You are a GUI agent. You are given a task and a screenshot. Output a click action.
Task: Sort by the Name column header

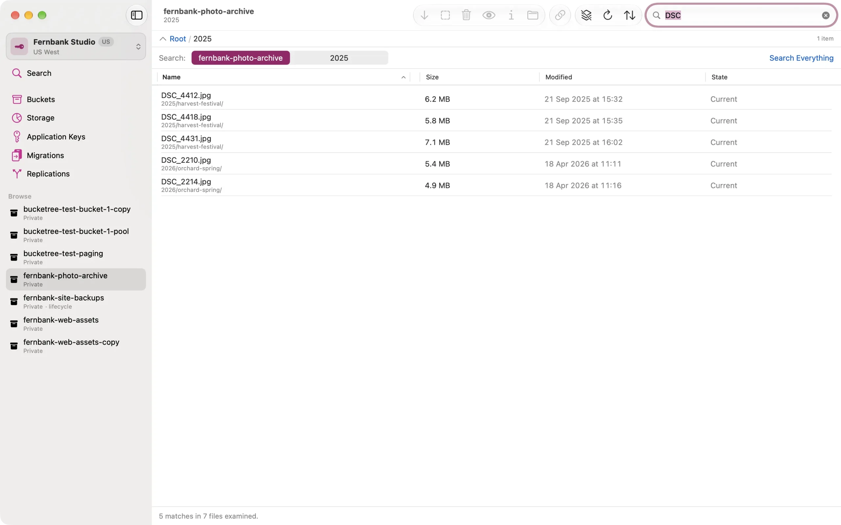click(284, 77)
